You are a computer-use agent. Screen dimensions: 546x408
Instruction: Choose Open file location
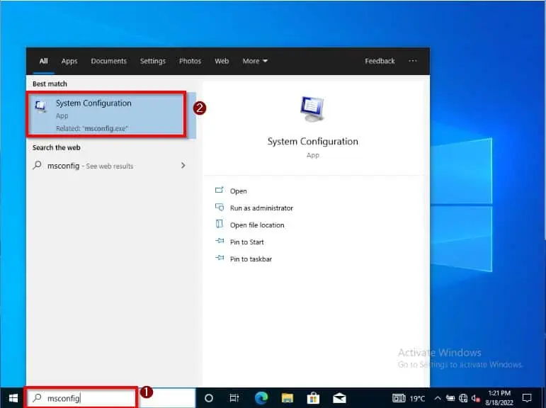click(x=257, y=225)
